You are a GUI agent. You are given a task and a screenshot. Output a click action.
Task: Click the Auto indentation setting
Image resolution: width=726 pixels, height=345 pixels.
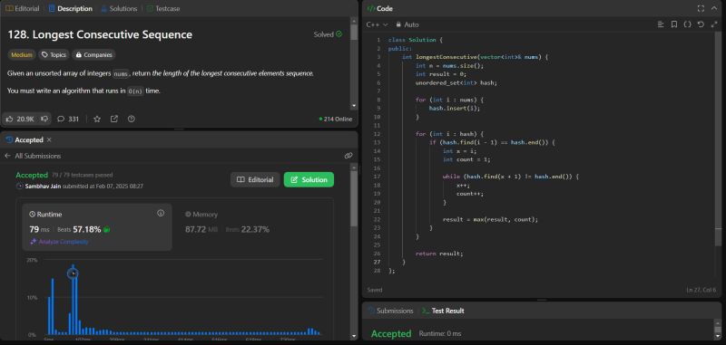[x=411, y=24]
